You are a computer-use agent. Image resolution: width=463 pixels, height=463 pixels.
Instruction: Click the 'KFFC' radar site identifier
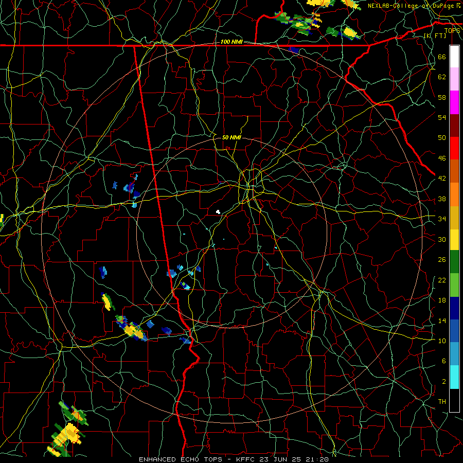(x=246, y=459)
